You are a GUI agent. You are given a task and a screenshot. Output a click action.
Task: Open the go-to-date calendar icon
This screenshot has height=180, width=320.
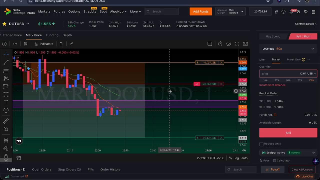click(18, 158)
